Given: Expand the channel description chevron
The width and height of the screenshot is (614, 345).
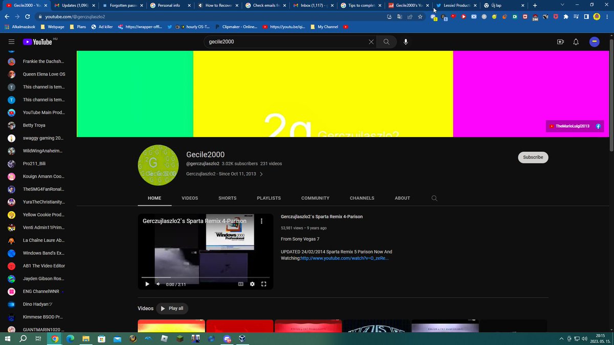Looking at the screenshot, I should coord(261,174).
